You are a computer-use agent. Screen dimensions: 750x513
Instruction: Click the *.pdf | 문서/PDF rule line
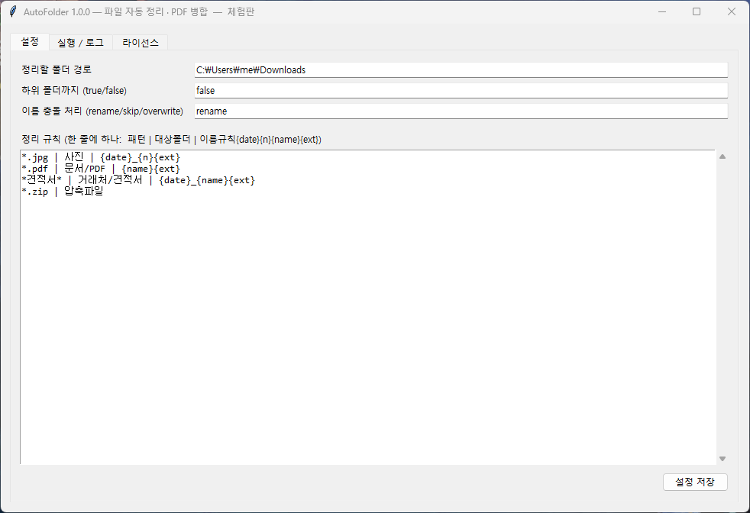pos(101,168)
